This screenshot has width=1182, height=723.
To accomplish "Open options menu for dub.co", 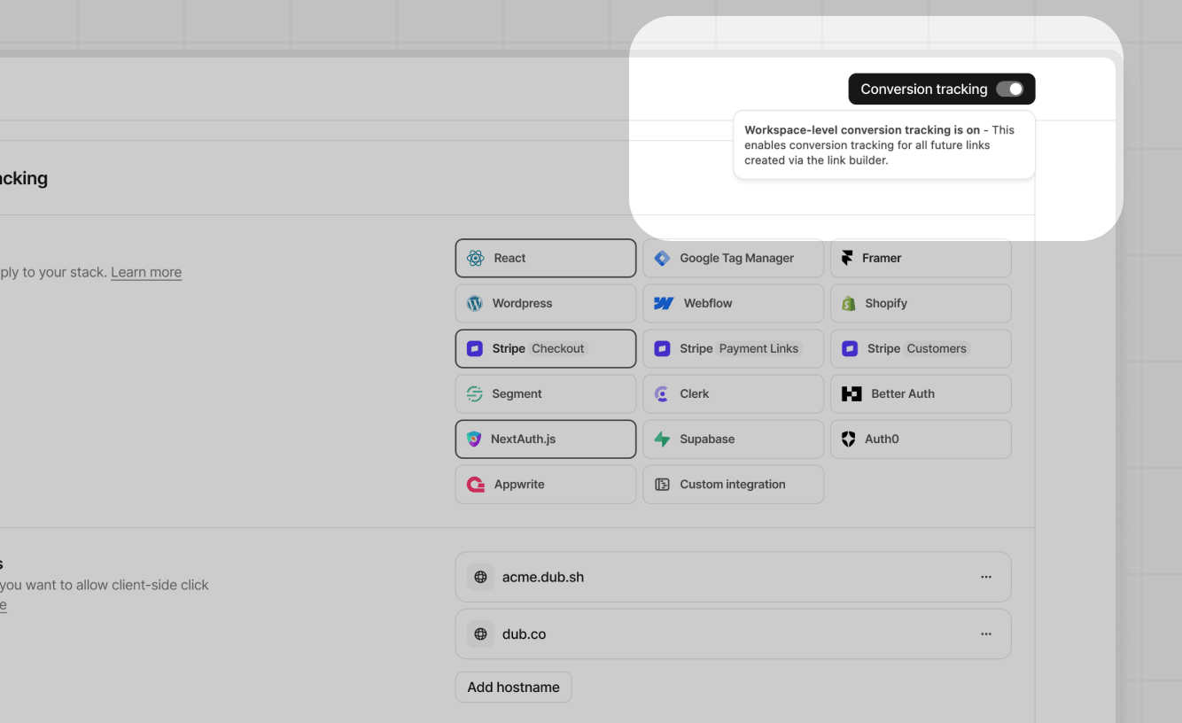I will [986, 634].
